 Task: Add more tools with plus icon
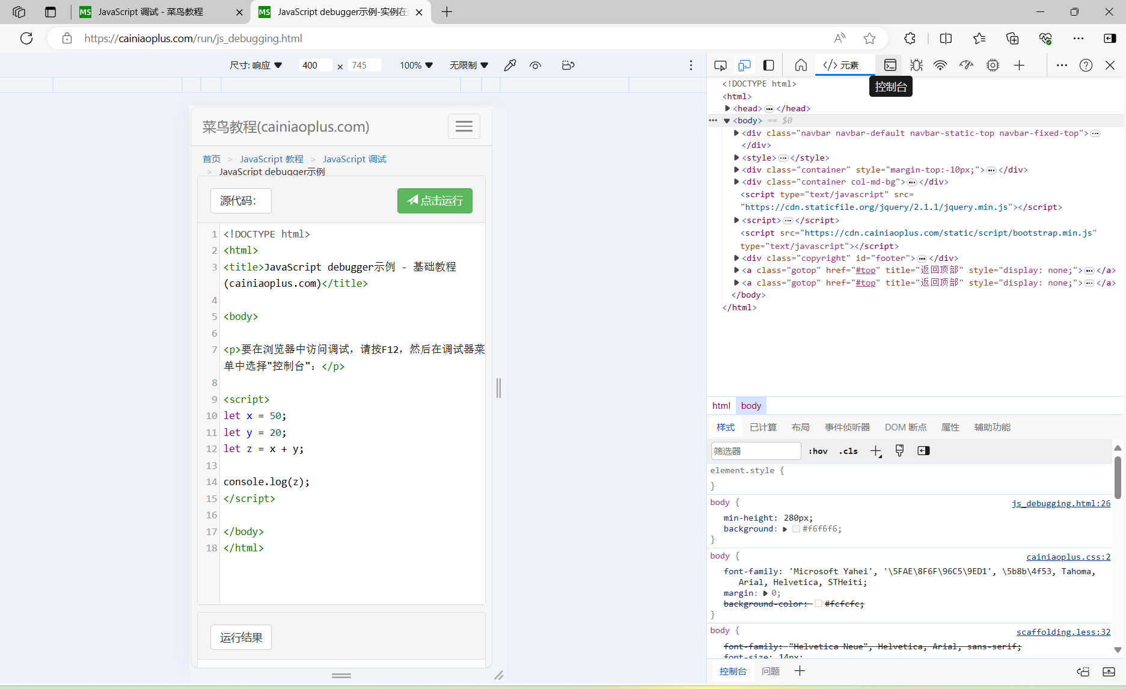1019,65
